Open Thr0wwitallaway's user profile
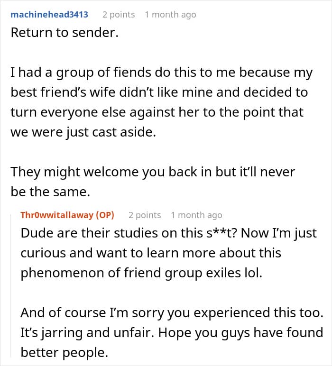The height and width of the screenshot is (366, 332). point(67,215)
